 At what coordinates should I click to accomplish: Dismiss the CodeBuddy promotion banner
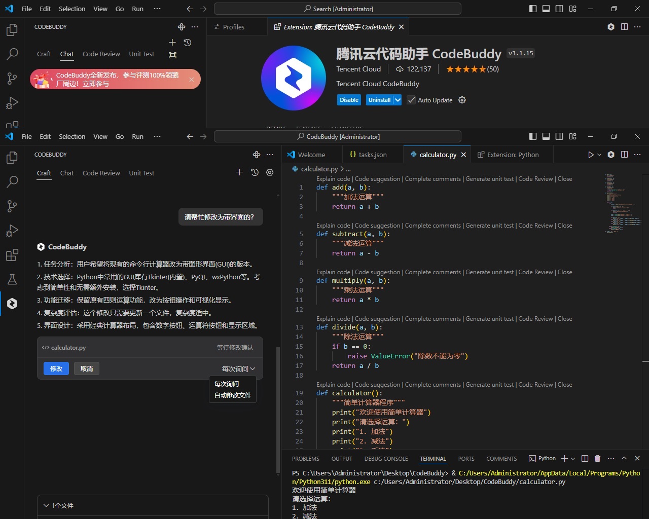192,80
